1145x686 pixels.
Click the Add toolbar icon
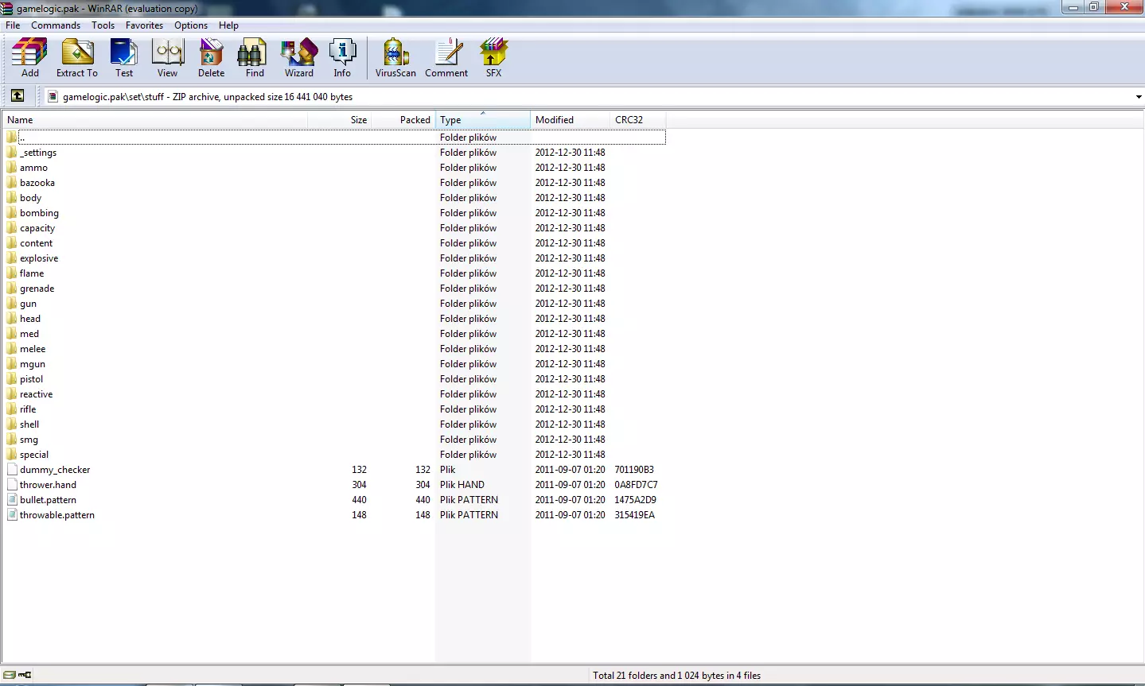29,58
